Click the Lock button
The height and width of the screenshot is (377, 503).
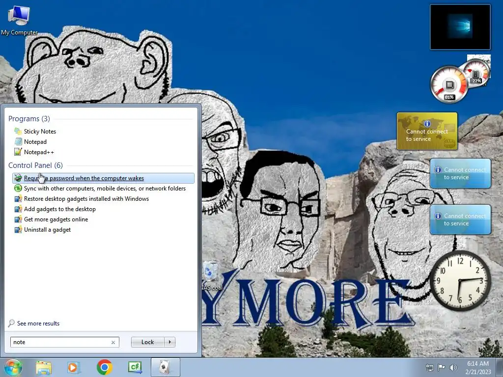[147, 342]
